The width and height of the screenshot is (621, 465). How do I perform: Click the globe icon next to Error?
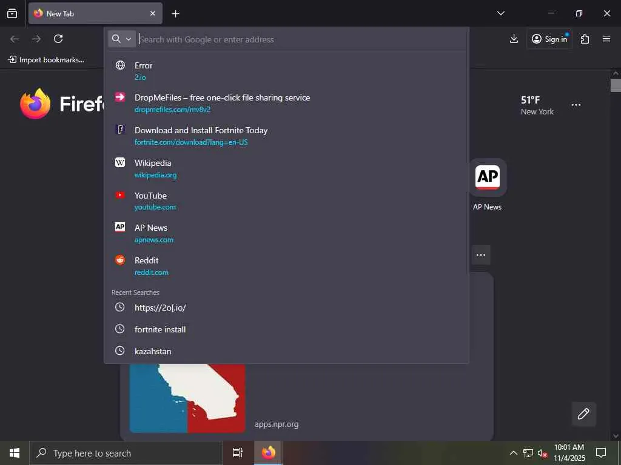pyautogui.click(x=120, y=65)
